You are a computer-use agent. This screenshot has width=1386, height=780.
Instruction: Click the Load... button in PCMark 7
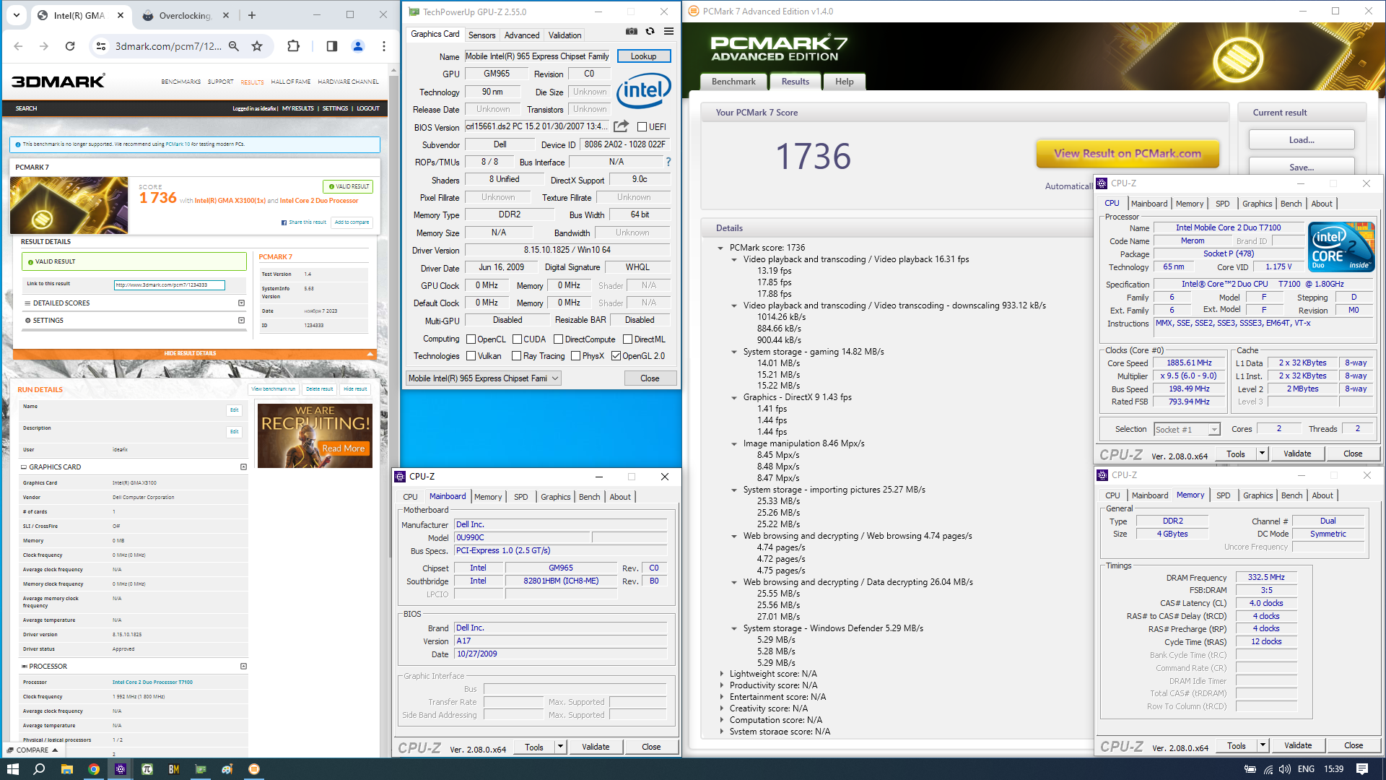click(1302, 140)
